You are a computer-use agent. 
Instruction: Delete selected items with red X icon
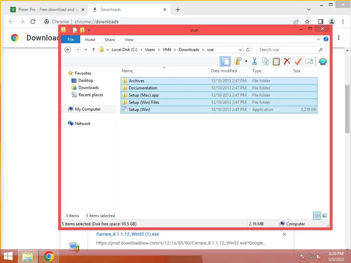click(287, 61)
